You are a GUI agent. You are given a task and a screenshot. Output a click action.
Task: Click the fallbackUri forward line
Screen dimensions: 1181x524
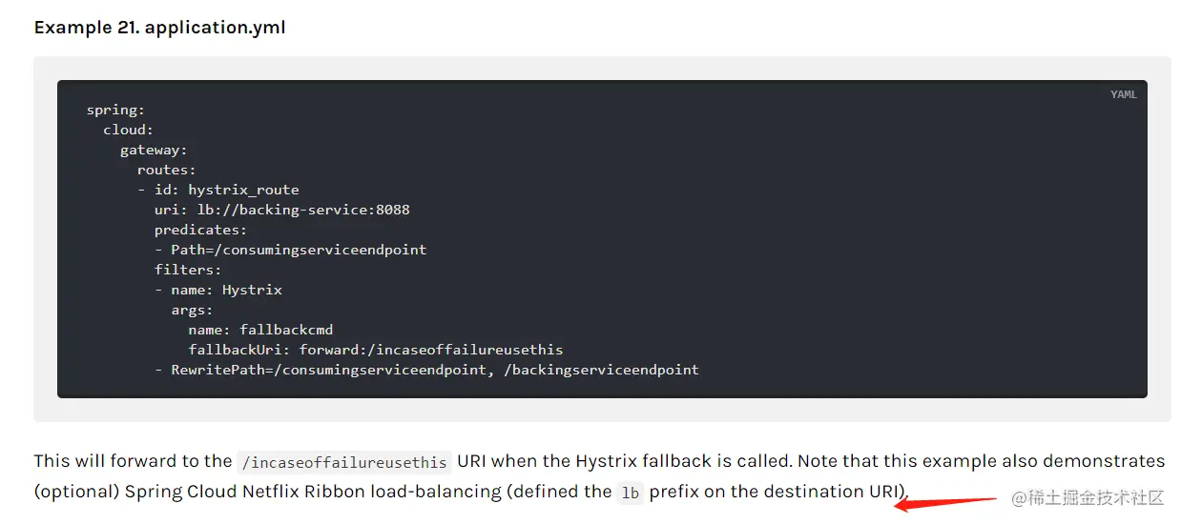[376, 350]
